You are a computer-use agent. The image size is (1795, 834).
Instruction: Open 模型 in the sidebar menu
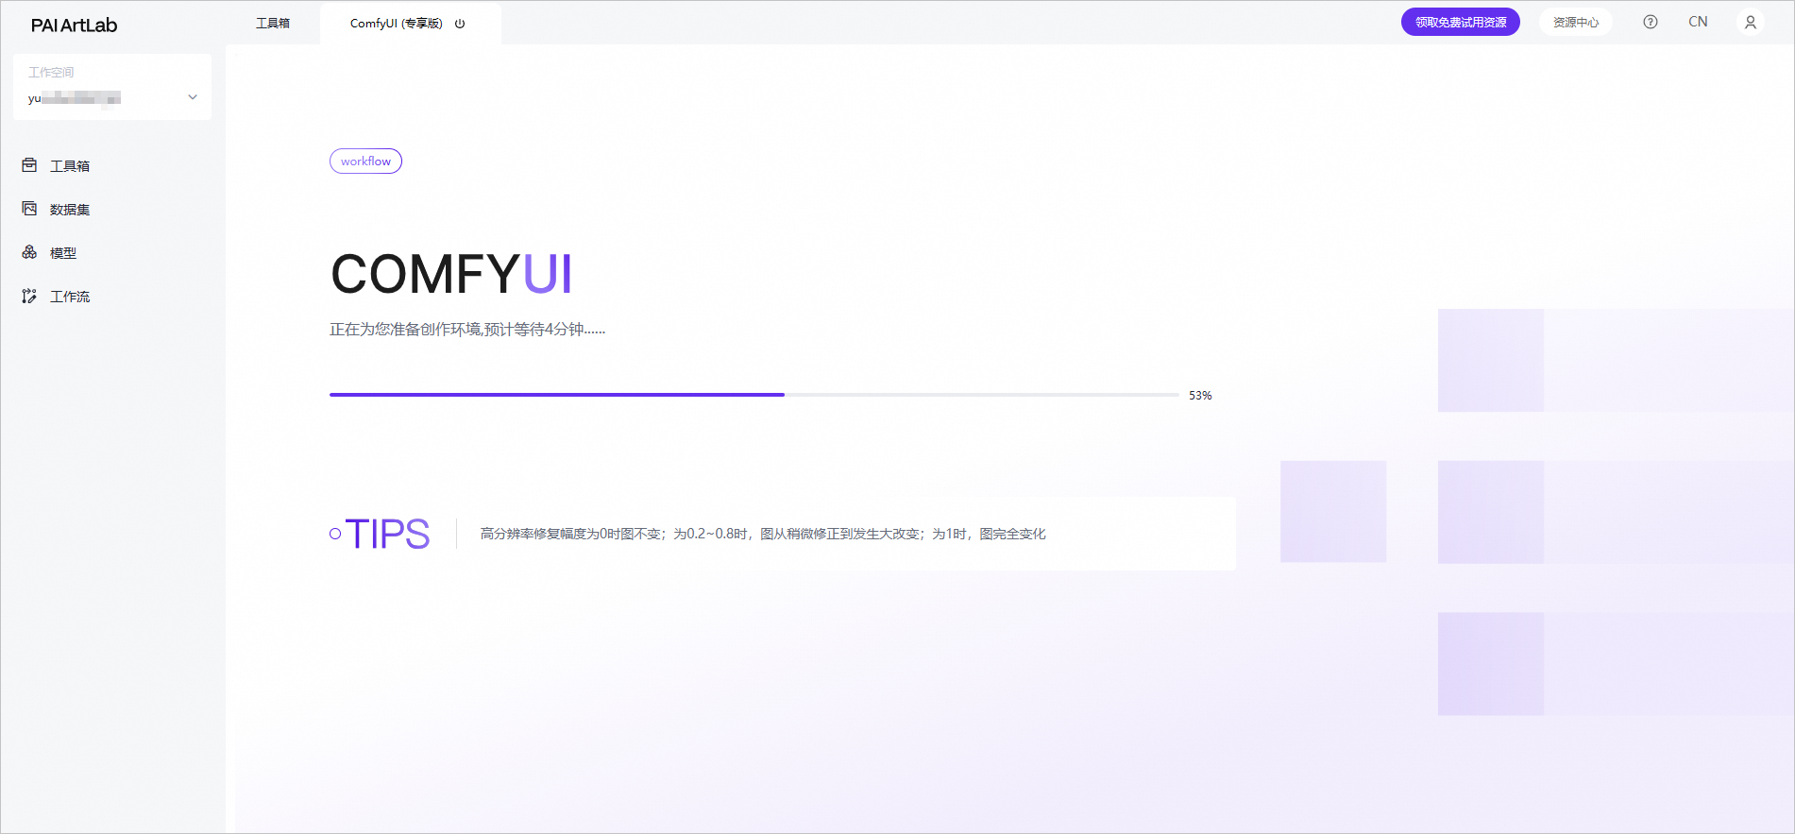tap(63, 252)
